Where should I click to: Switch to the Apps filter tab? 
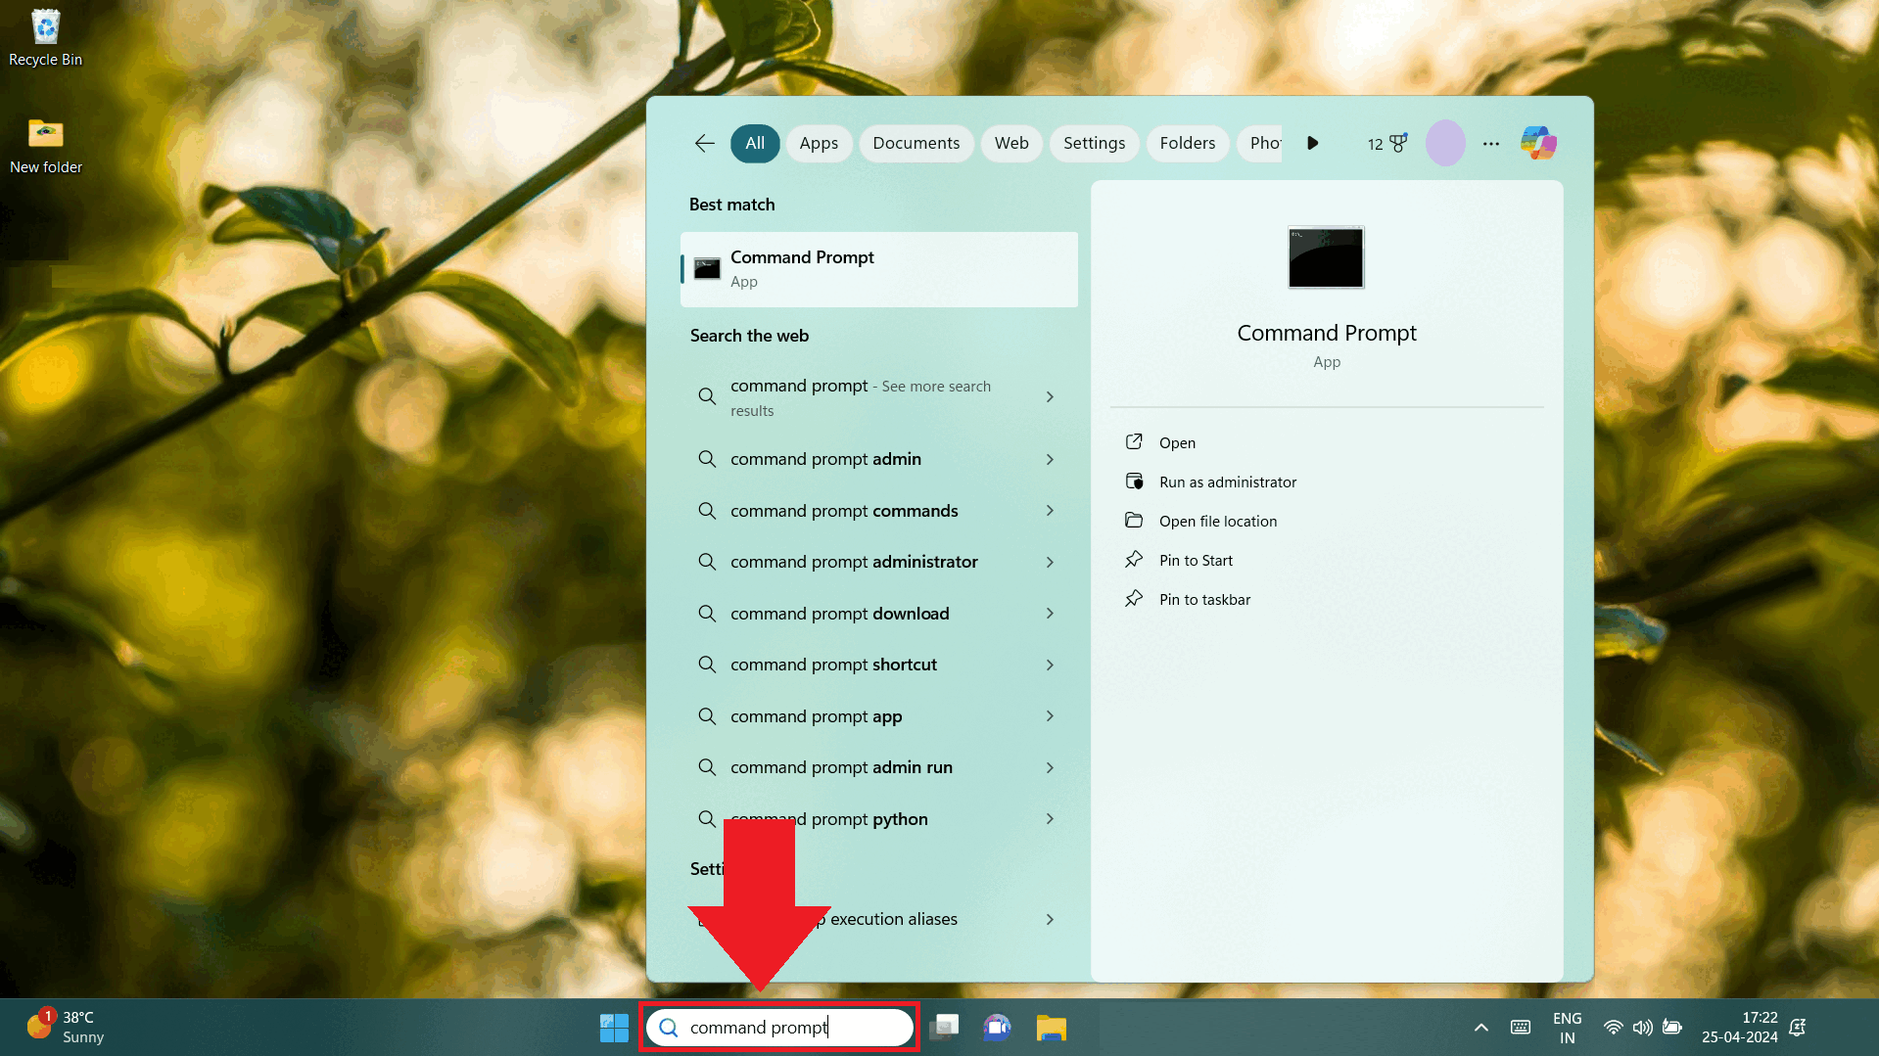(x=819, y=143)
